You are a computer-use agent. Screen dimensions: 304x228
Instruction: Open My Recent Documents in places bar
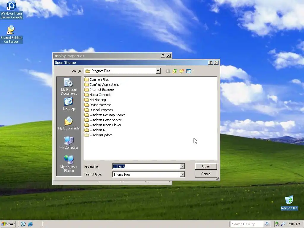(69, 86)
